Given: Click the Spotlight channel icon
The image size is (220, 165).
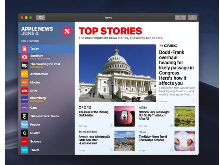Looking at the screenshot, I should (25, 57).
